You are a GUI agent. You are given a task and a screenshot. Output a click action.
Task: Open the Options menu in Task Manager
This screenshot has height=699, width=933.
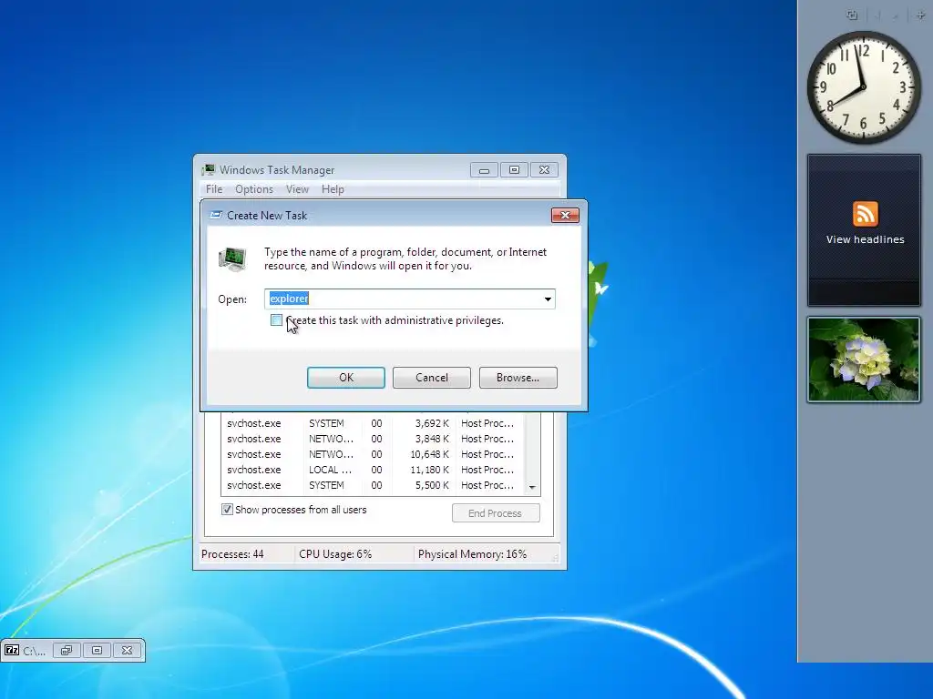click(254, 189)
